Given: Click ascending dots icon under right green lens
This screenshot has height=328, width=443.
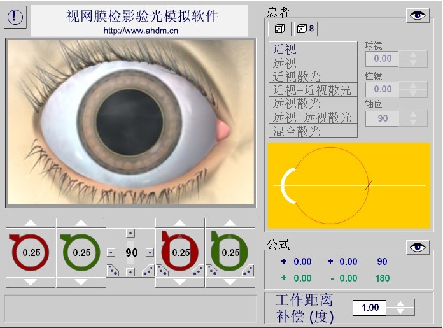Looking at the screenshot, I should point(248,271).
